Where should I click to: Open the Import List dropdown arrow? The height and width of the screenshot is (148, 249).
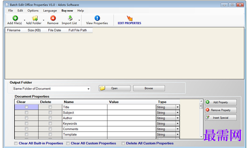pos(79,20)
